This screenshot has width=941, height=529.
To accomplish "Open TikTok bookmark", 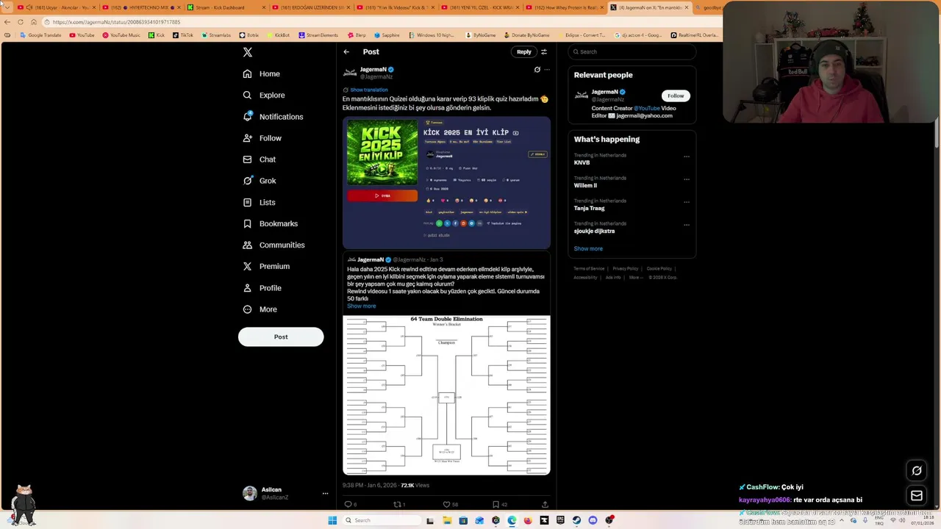I will (183, 35).
